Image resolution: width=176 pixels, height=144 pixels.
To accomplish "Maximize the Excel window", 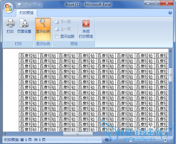I will coord(156,3).
